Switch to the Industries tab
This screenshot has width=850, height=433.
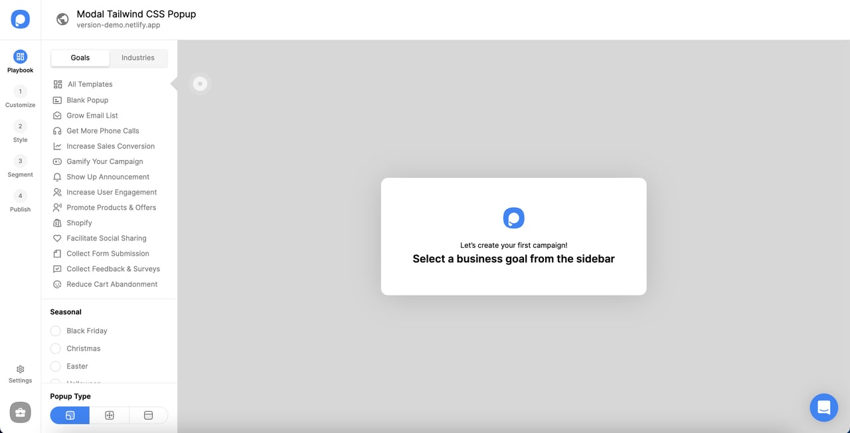[x=138, y=58]
